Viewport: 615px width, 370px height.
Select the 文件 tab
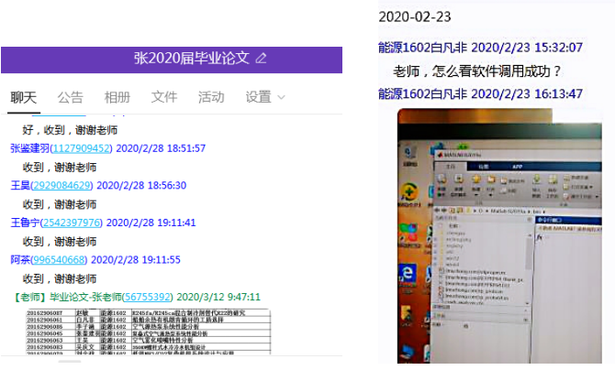click(164, 97)
